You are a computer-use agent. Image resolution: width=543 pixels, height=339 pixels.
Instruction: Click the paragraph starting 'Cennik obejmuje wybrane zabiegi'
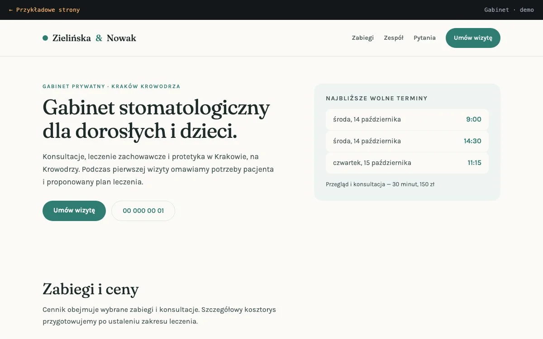tap(159, 315)
